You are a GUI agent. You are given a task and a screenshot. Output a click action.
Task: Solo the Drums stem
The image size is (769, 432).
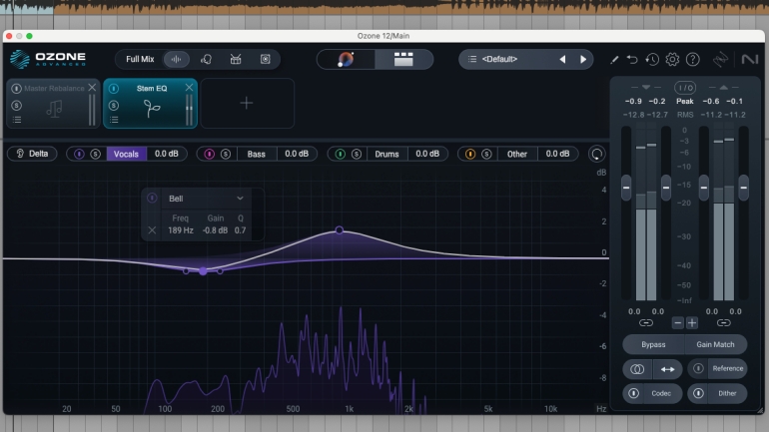point(357,154)
